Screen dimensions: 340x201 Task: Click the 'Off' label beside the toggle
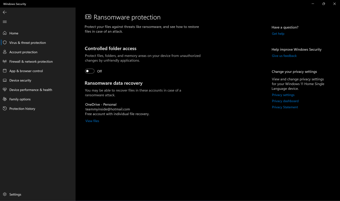point(100,71)
